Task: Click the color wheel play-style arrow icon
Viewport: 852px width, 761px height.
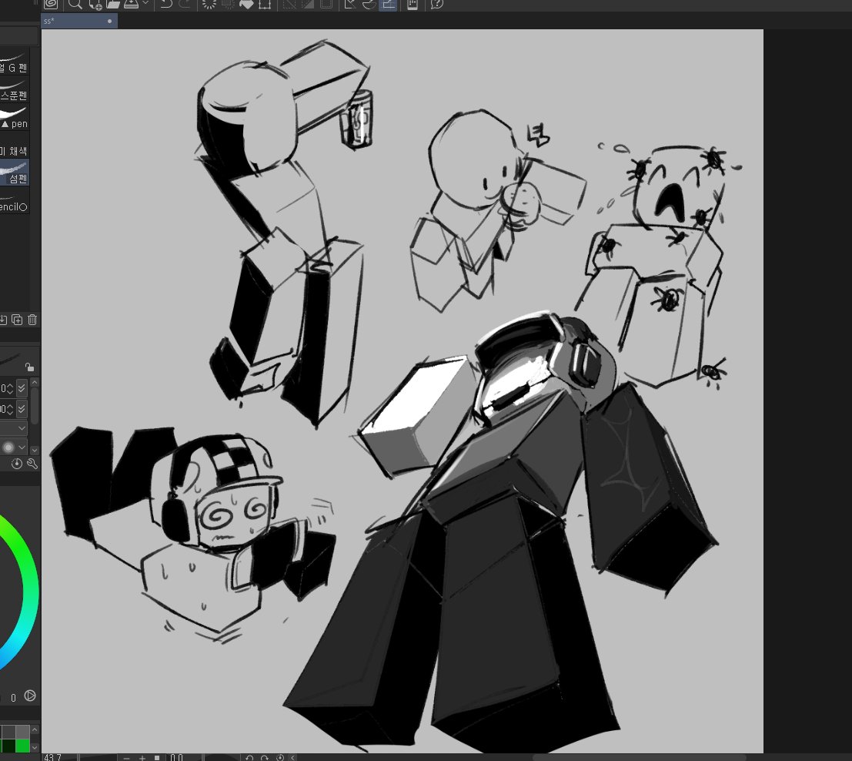Action: click(x=30, y=696)
